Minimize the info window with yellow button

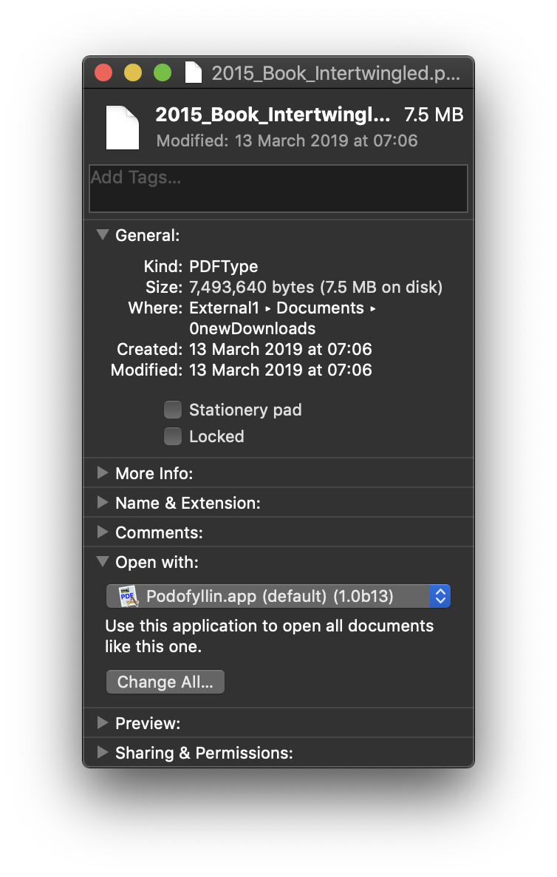(x=133, y=72)
